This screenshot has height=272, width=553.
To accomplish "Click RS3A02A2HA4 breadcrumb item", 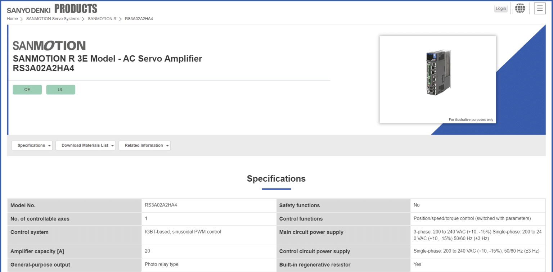I will [139, 19].
